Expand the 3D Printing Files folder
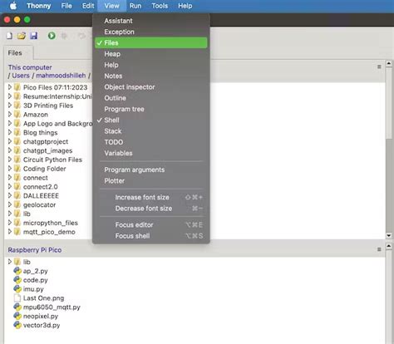The width and height of the screenshot is (394, 344). (x=10, y=106)
